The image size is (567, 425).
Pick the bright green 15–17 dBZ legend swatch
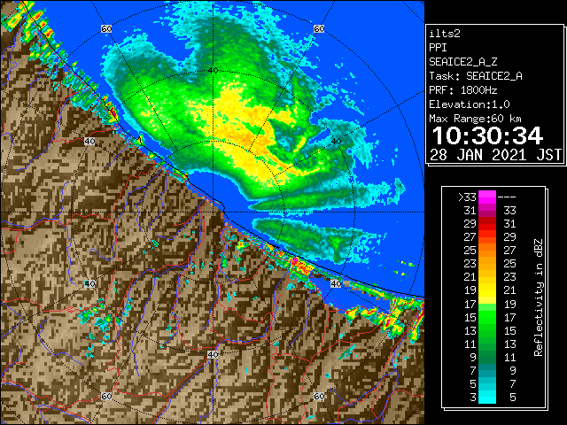487,317
